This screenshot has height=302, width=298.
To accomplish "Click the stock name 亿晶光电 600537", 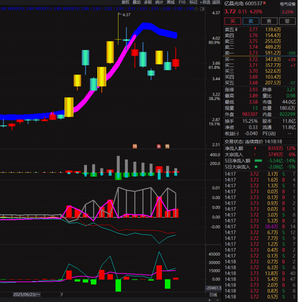I will click(243, 3).
